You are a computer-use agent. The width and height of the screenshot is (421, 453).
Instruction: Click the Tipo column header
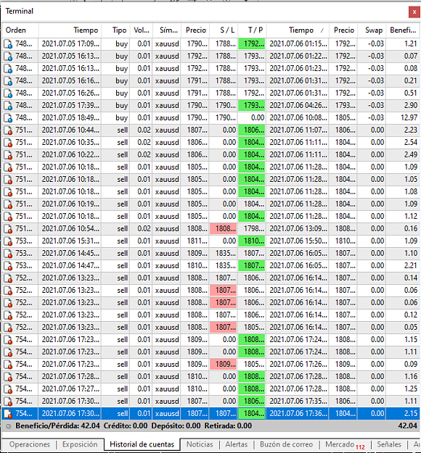[115, 30]
